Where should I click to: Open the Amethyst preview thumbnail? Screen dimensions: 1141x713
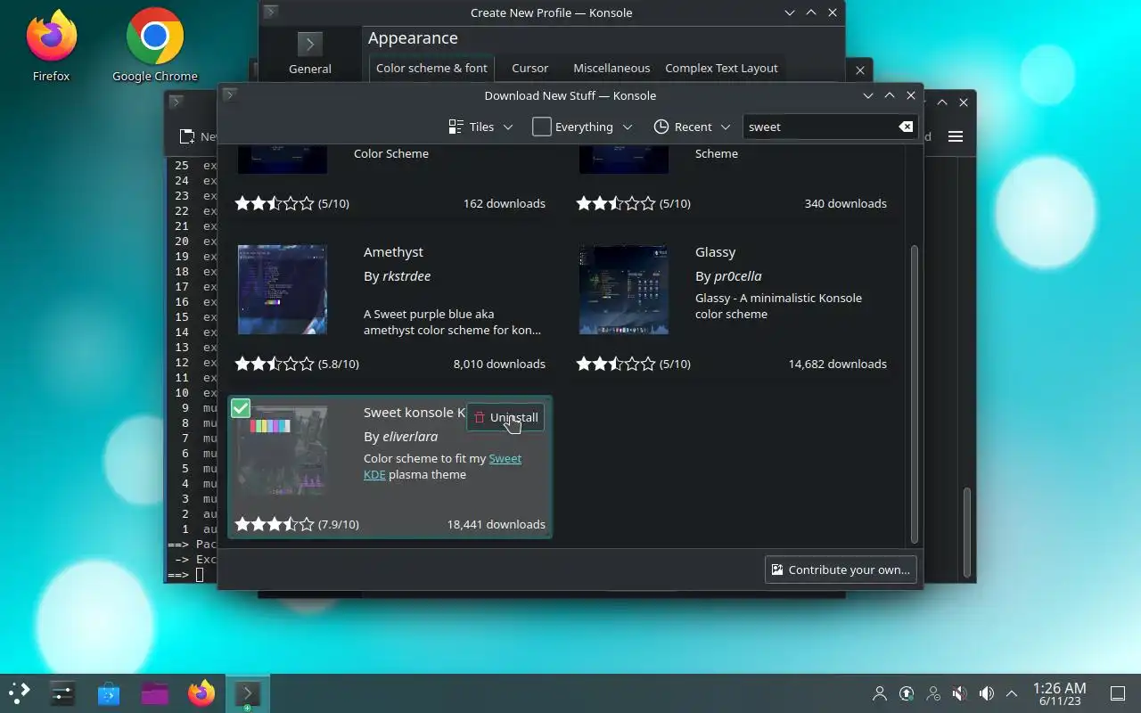pyautogui.click(x=283, y=290)
